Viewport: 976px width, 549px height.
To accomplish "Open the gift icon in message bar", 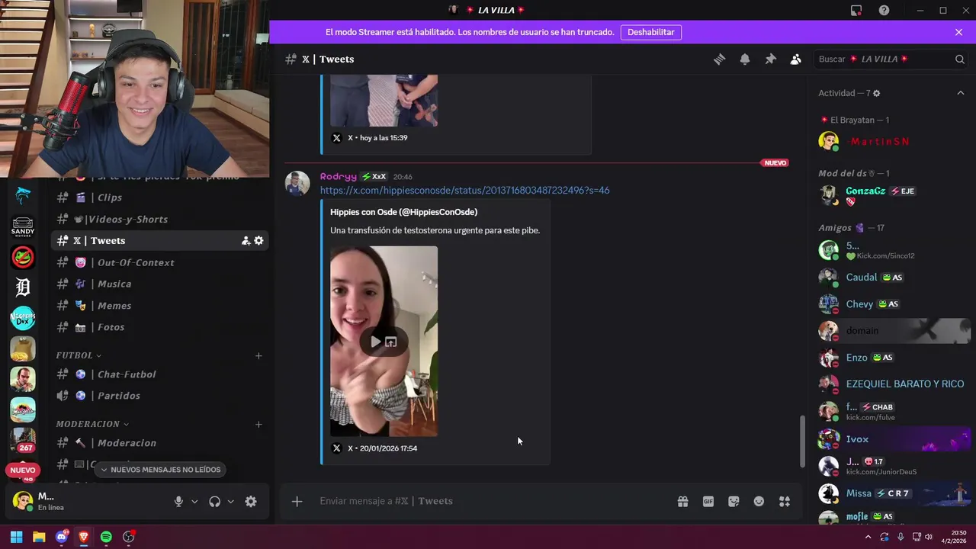I will click(x=682, y=501).
